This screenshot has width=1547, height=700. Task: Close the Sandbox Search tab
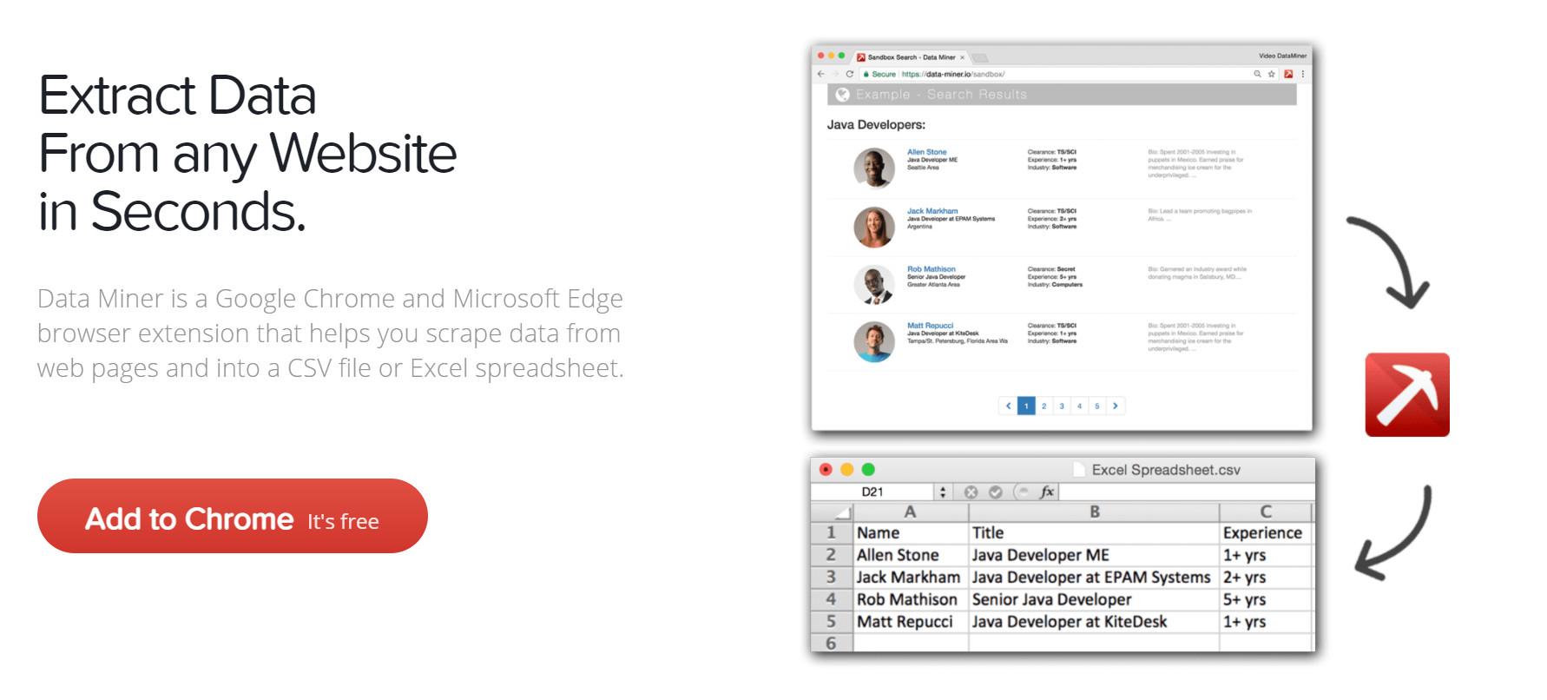point(962,57)
